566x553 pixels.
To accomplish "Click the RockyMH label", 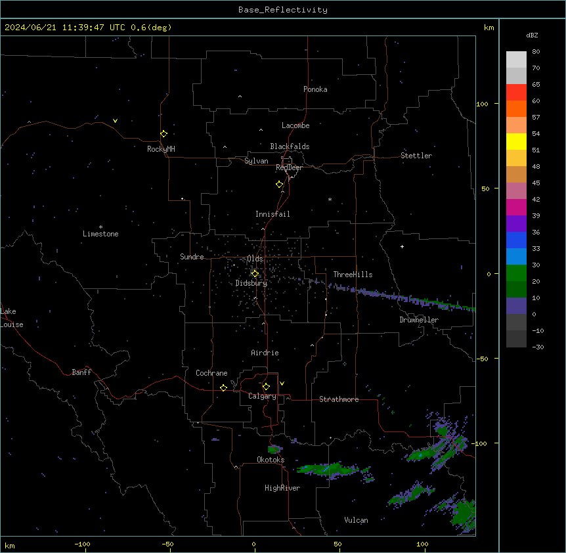I will pyautogui.click(x=161, y=149).
